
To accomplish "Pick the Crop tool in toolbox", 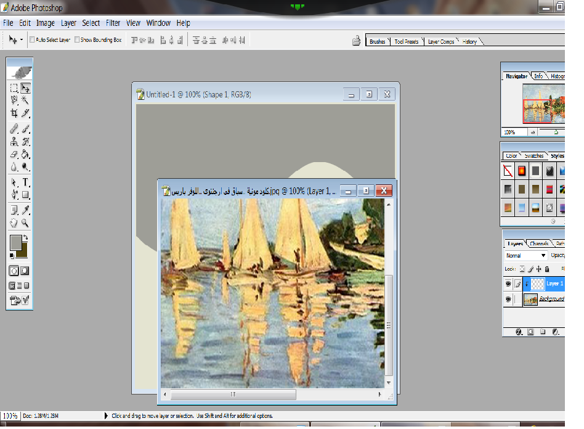I will (14, 113).
